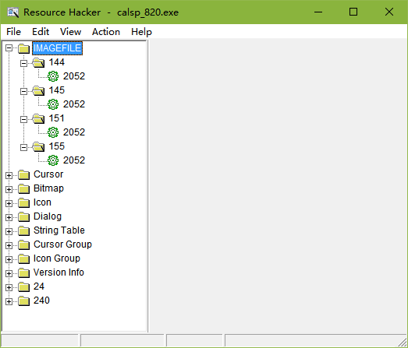This screenshot has width=408, height=348.
Task: Click the gear icon under folder 151
Action: coord(53,132)
